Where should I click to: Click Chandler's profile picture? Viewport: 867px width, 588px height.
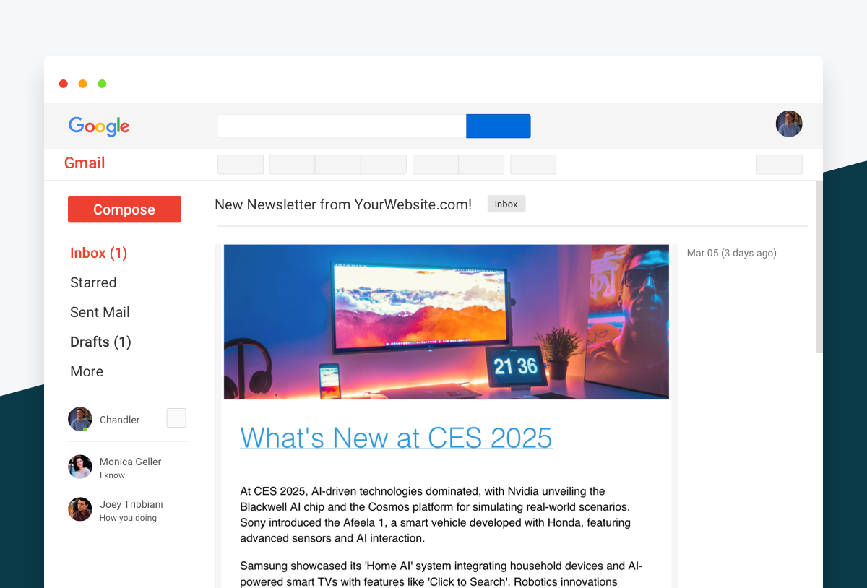click(79, 418)
